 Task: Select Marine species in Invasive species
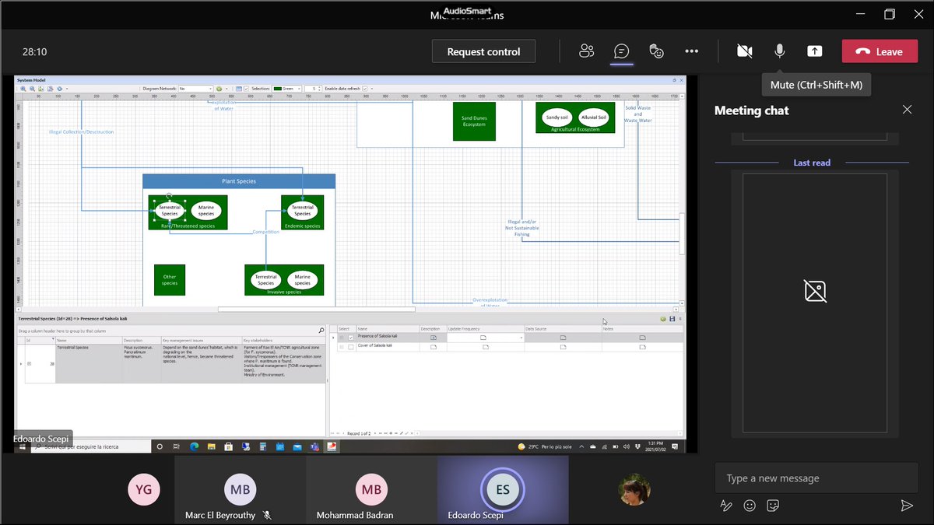pyautogui.click(x=302, y=280)
